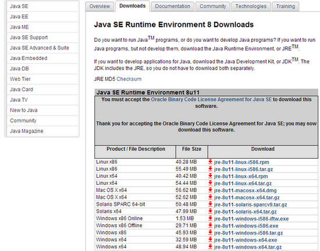The height and width of the screenshot is (251, 320).
Task: Open the Documentation tab
Action: [x=172, y=6]
